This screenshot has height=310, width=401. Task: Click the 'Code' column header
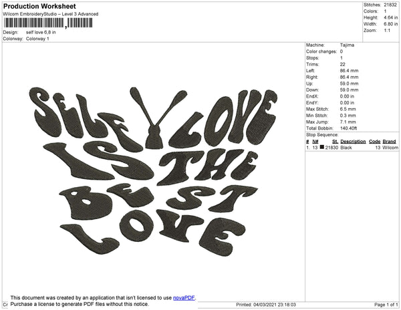(x=375, y=142)
